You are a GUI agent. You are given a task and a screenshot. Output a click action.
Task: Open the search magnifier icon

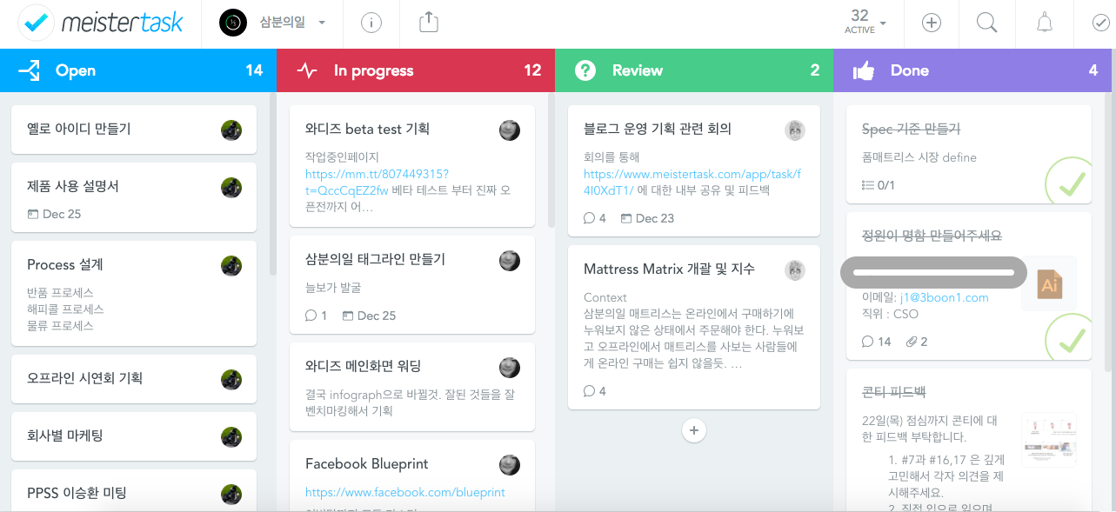987,23
